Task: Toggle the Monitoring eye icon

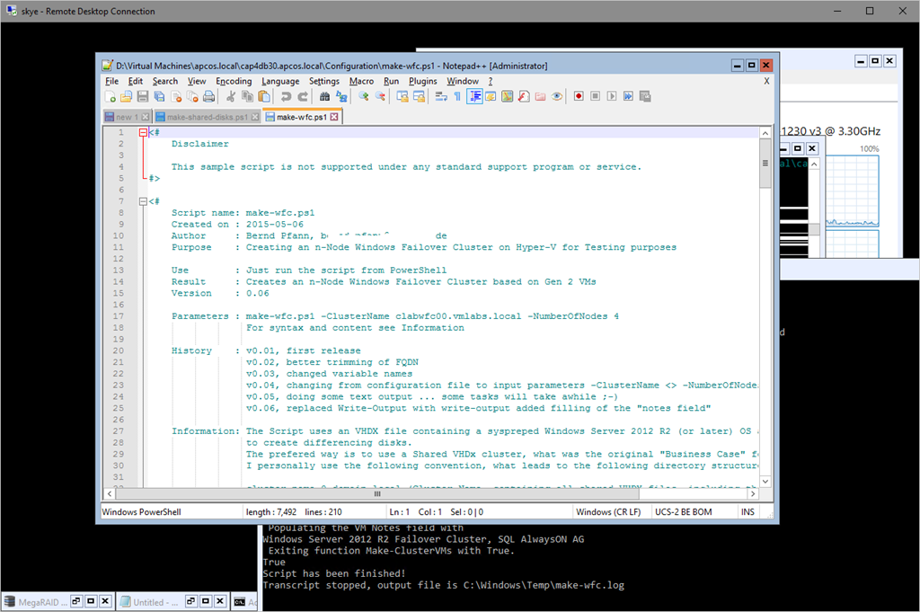Action: click(x=557, y=97)
